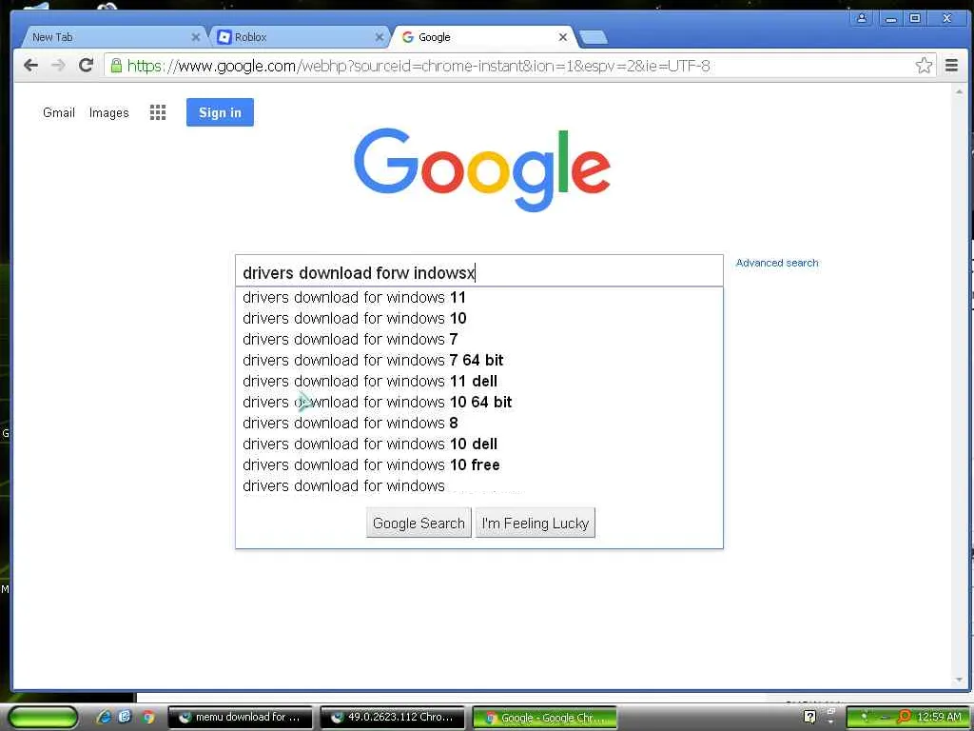Click into the Google search box
The height and width of the screenshot is (731, 974).
[x=479, y=272]
